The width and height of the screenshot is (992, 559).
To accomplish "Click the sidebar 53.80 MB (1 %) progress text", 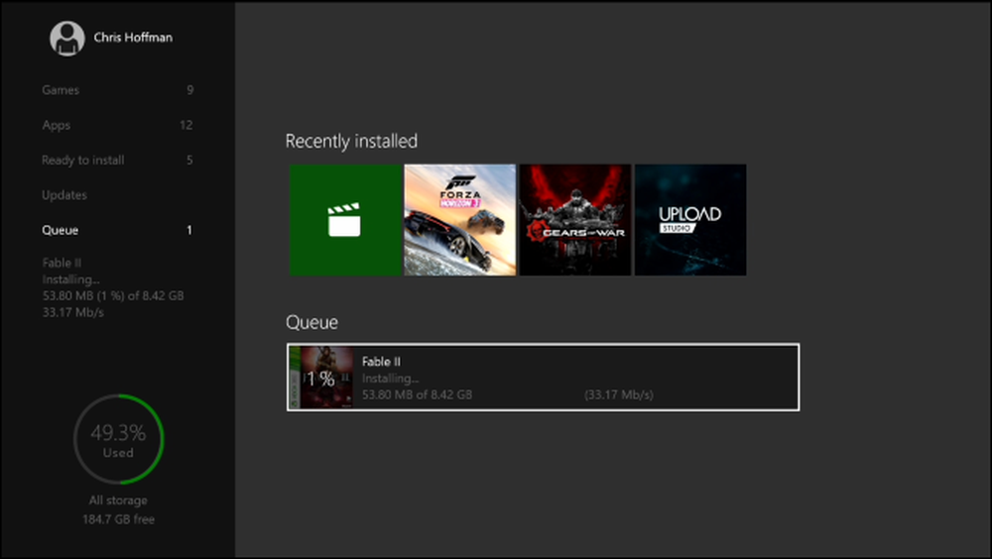I will 113,296.
